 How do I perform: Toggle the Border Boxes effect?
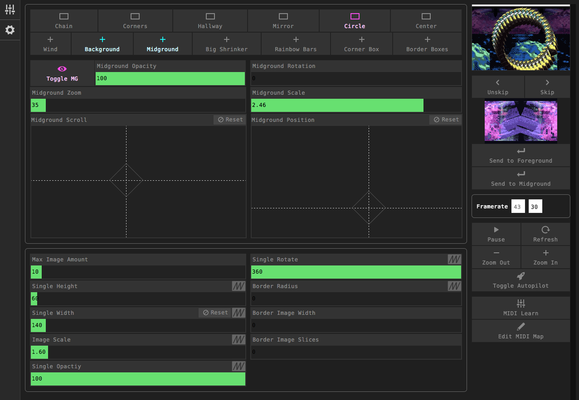coord(427,44)
